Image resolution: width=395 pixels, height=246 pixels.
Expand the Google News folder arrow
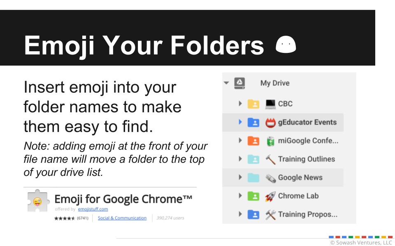tap(240, 178)
